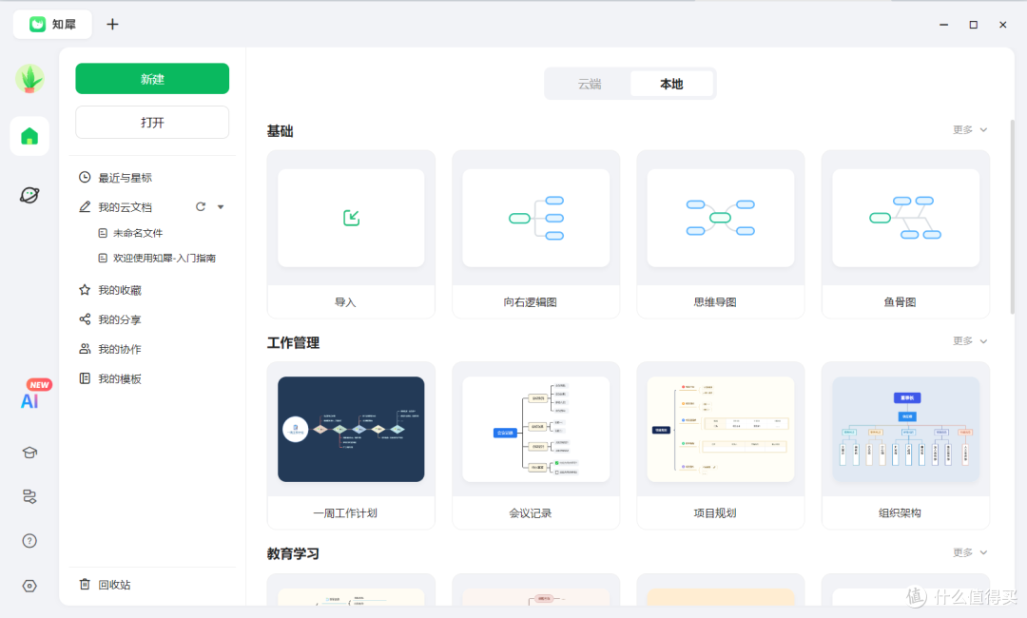
Task: Click the 知犀 app logo in tab
Action: [37, 24]
